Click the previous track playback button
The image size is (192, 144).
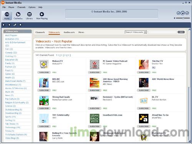coord(178,13)
